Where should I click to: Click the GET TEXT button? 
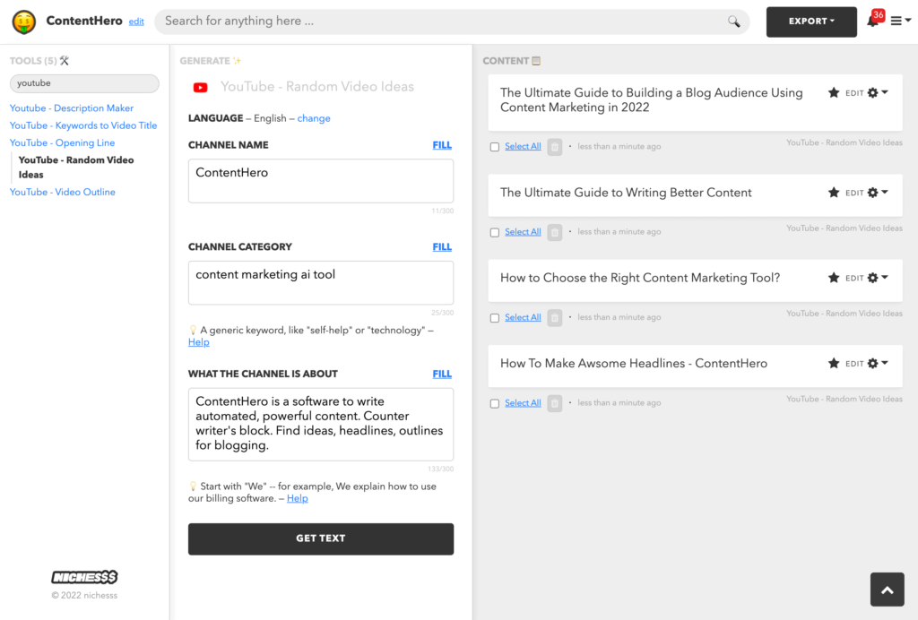[321, 538]
